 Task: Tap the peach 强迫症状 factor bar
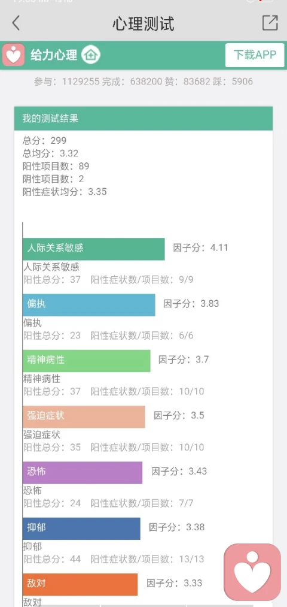tap(84, 416)
